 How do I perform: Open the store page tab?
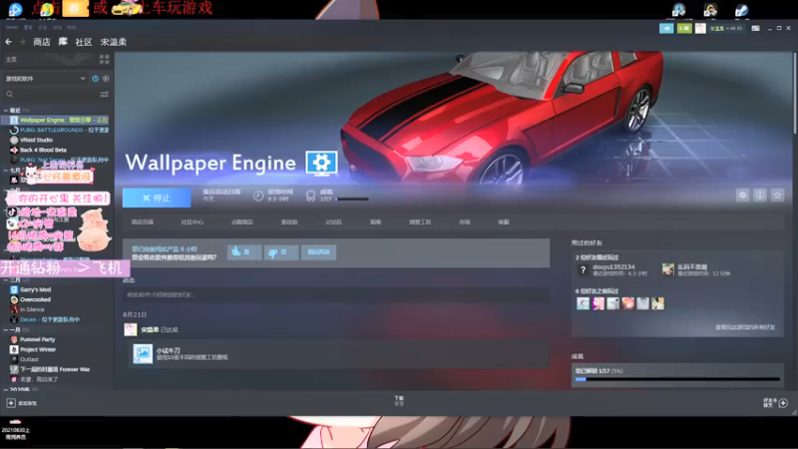point(143,222)
